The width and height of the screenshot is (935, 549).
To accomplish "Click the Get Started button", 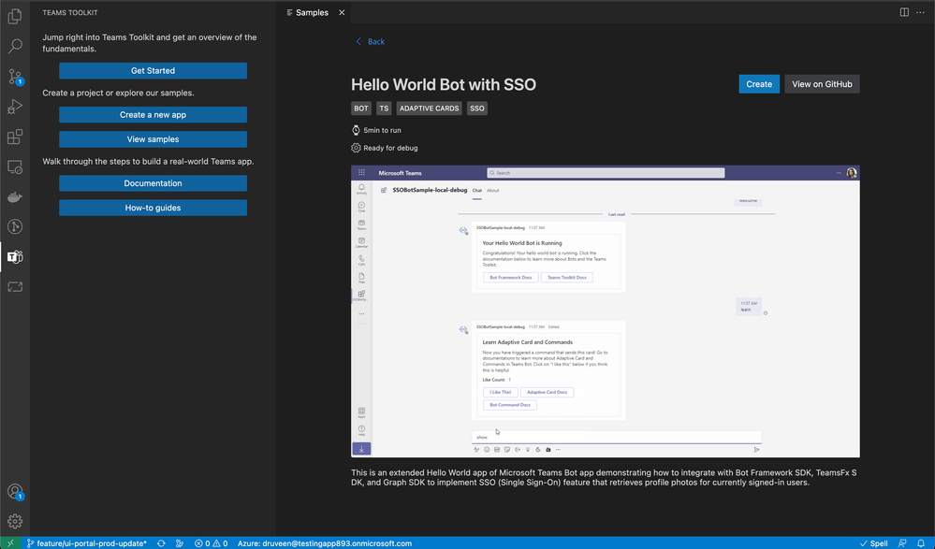I will (153, 70).
